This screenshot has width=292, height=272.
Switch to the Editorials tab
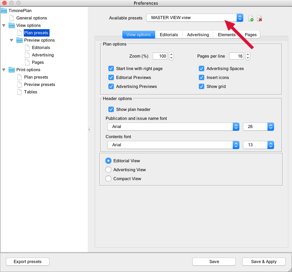point(168,35)
